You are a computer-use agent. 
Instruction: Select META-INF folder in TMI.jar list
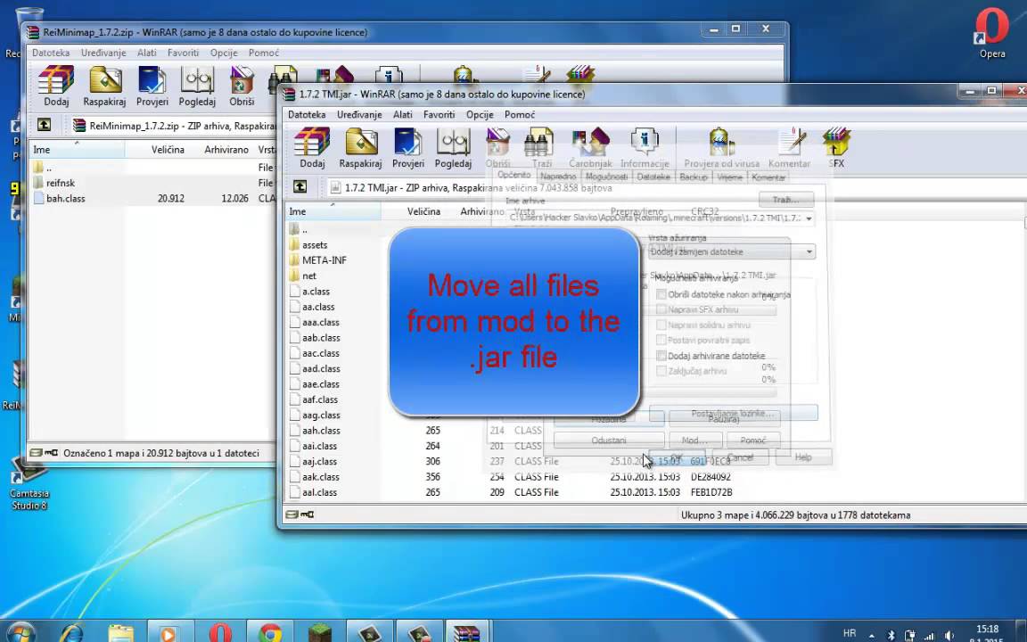tap(325, 260)
